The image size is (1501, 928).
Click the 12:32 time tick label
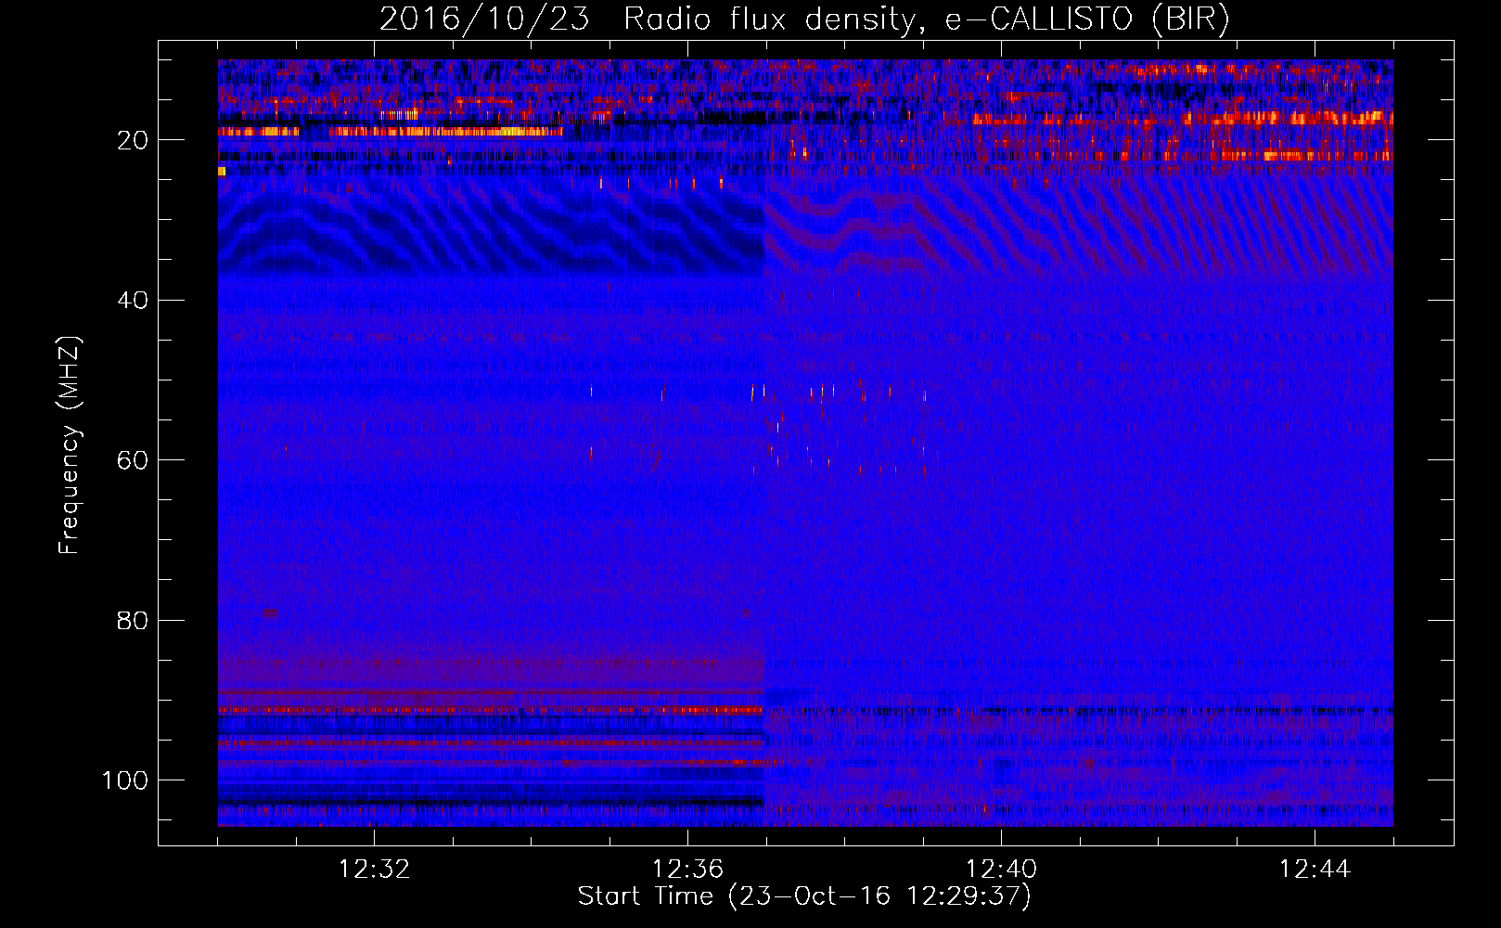[374, 870]
